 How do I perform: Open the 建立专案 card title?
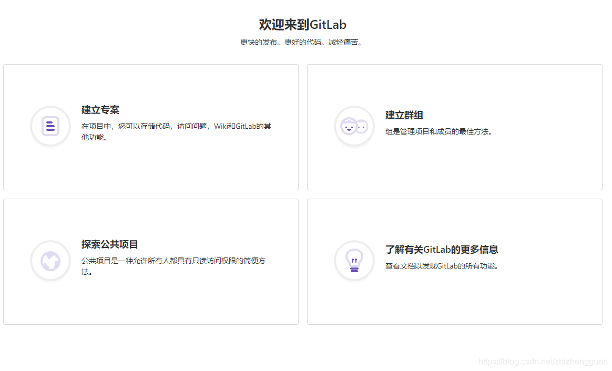coord(100,110)
